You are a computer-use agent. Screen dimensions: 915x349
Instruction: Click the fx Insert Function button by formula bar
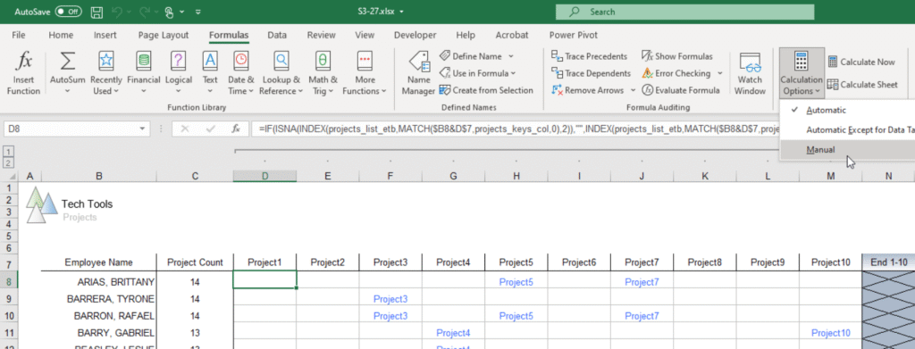point(236,129)
